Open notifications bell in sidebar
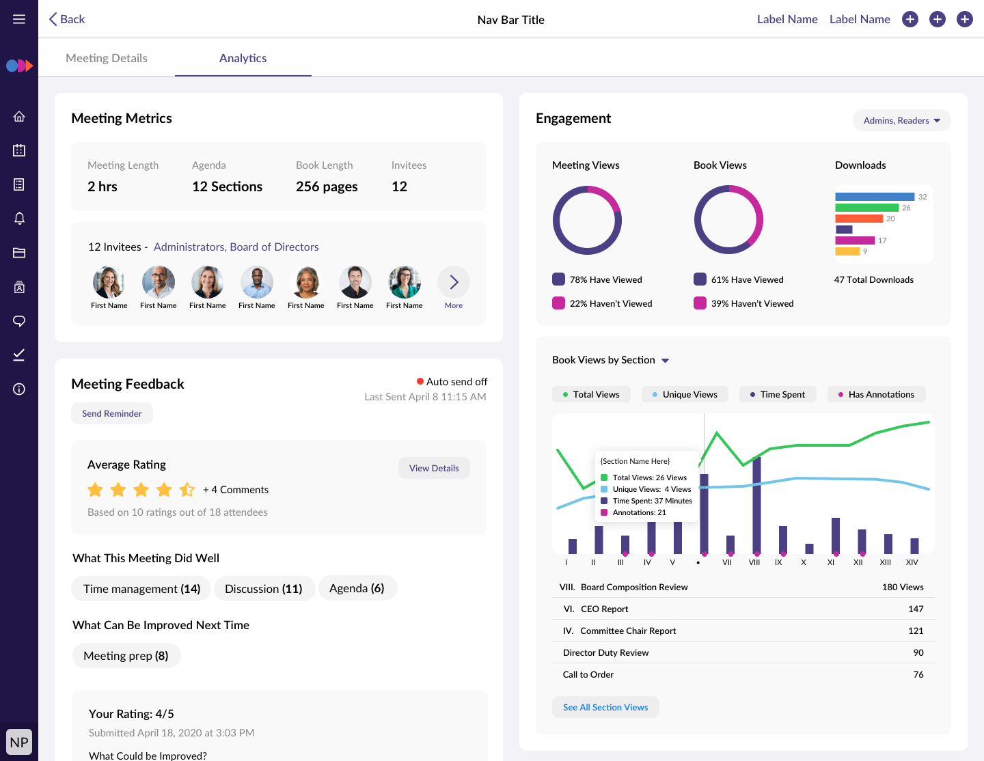 click(19, 219)
